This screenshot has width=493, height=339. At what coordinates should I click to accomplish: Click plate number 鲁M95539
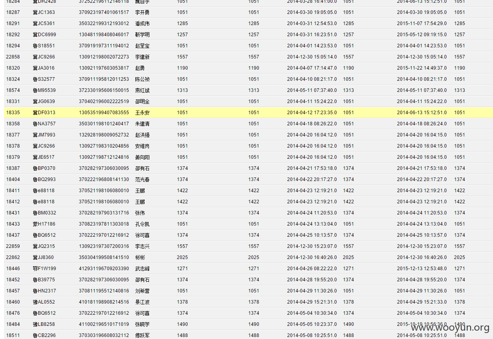click(x=44, y=90)
